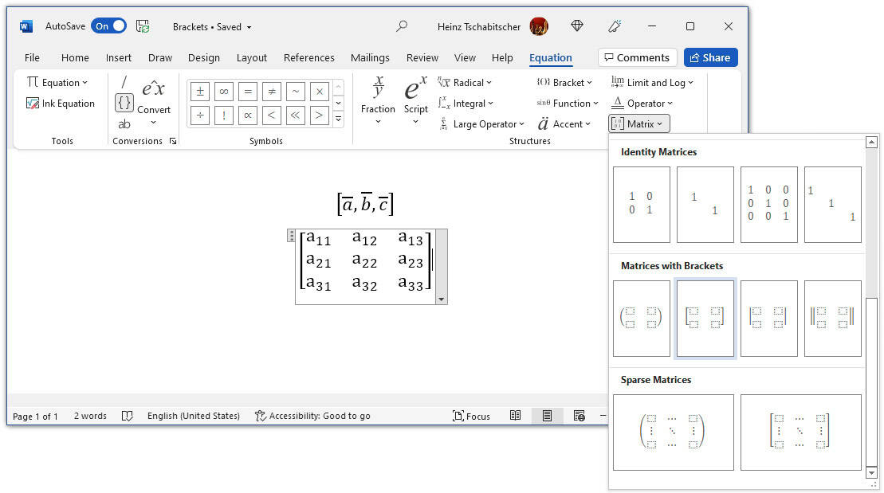Expand the Symbols gallery More arrow

[338, 119]
